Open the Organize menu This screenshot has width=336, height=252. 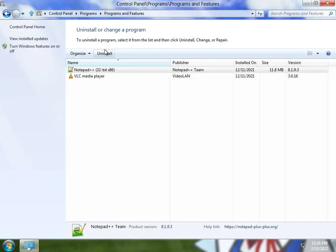(x=80, y=53)
